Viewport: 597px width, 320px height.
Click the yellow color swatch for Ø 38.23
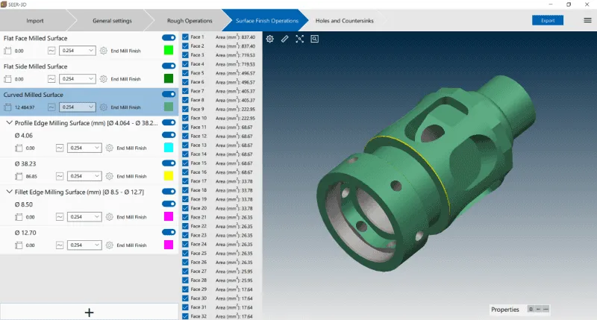(x=169, y=176)
